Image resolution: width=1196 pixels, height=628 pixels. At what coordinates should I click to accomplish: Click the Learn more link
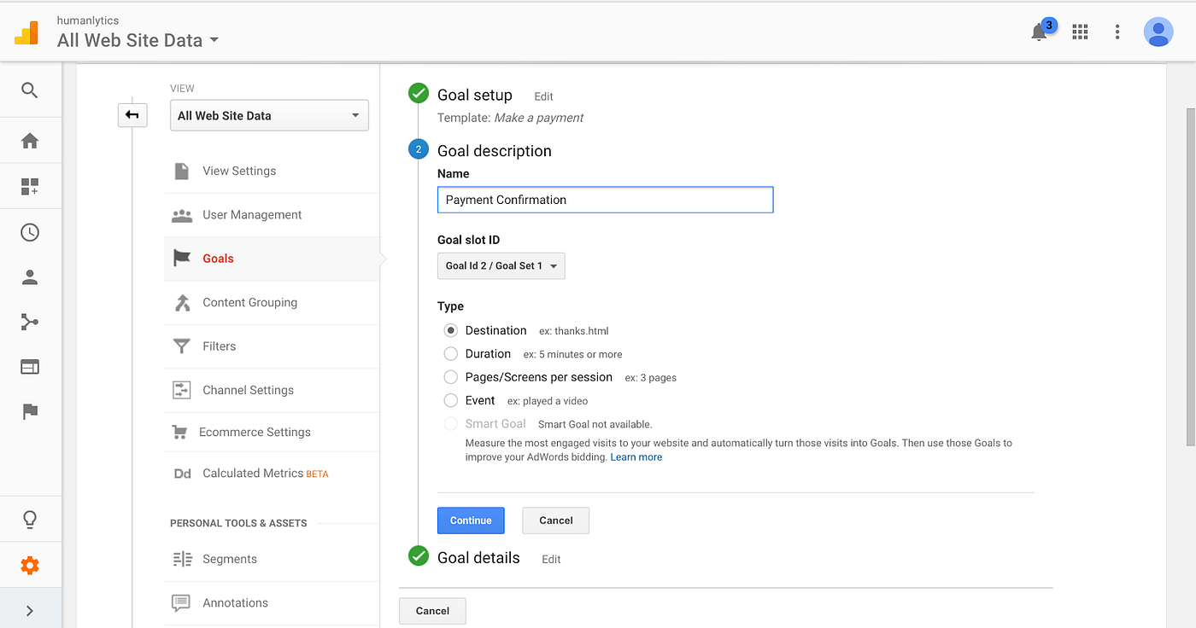click(636, 457)
